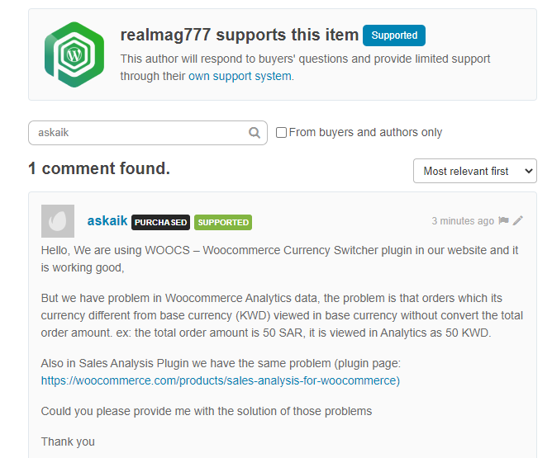Click the '3 minutes ago' timestamp

coord(463,221)
